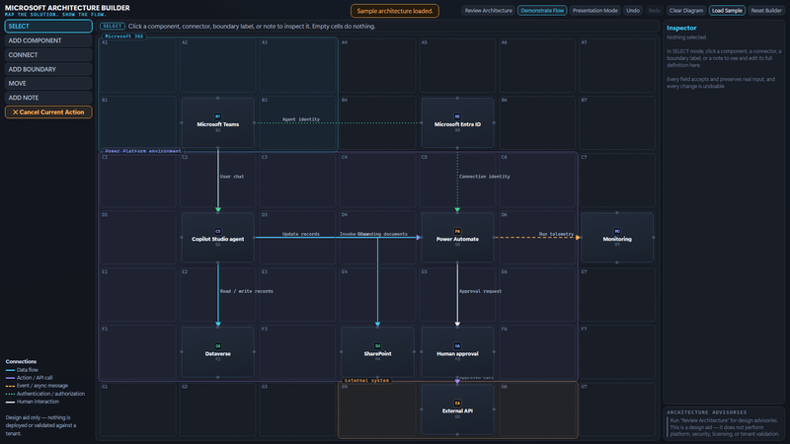Click the Authentication / authorization legend entry
This screenshot has width=790, height=444.
pos(44,394)
